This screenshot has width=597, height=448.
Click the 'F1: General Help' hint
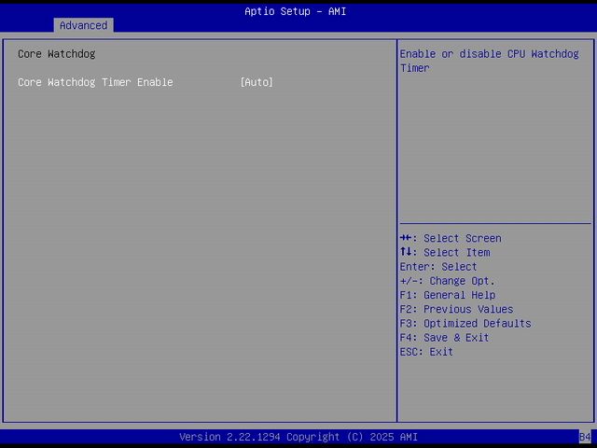point(448,295)
